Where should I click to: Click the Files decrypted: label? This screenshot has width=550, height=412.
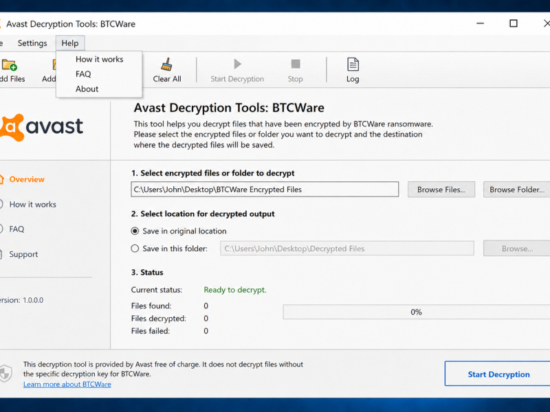click(x=159, y=319)
